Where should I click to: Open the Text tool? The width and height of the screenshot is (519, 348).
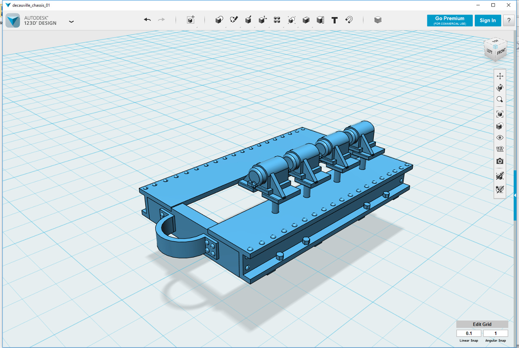(x=335, y=20)
